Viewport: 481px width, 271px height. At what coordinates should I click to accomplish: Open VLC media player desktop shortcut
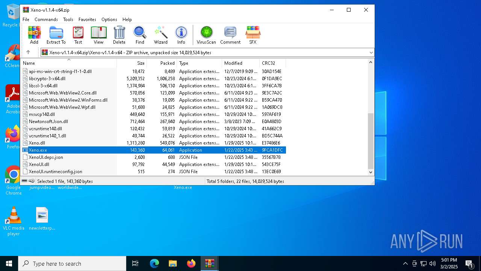point(14,221)
